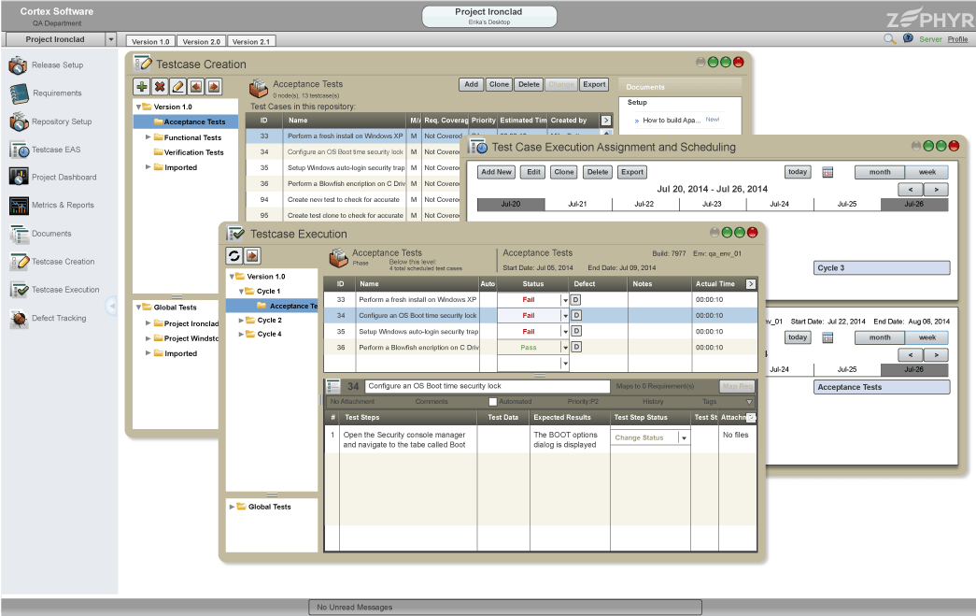976x616 pixels.
Task: Open status dropdown for test 36 Pass
Action: pos(565,348)
